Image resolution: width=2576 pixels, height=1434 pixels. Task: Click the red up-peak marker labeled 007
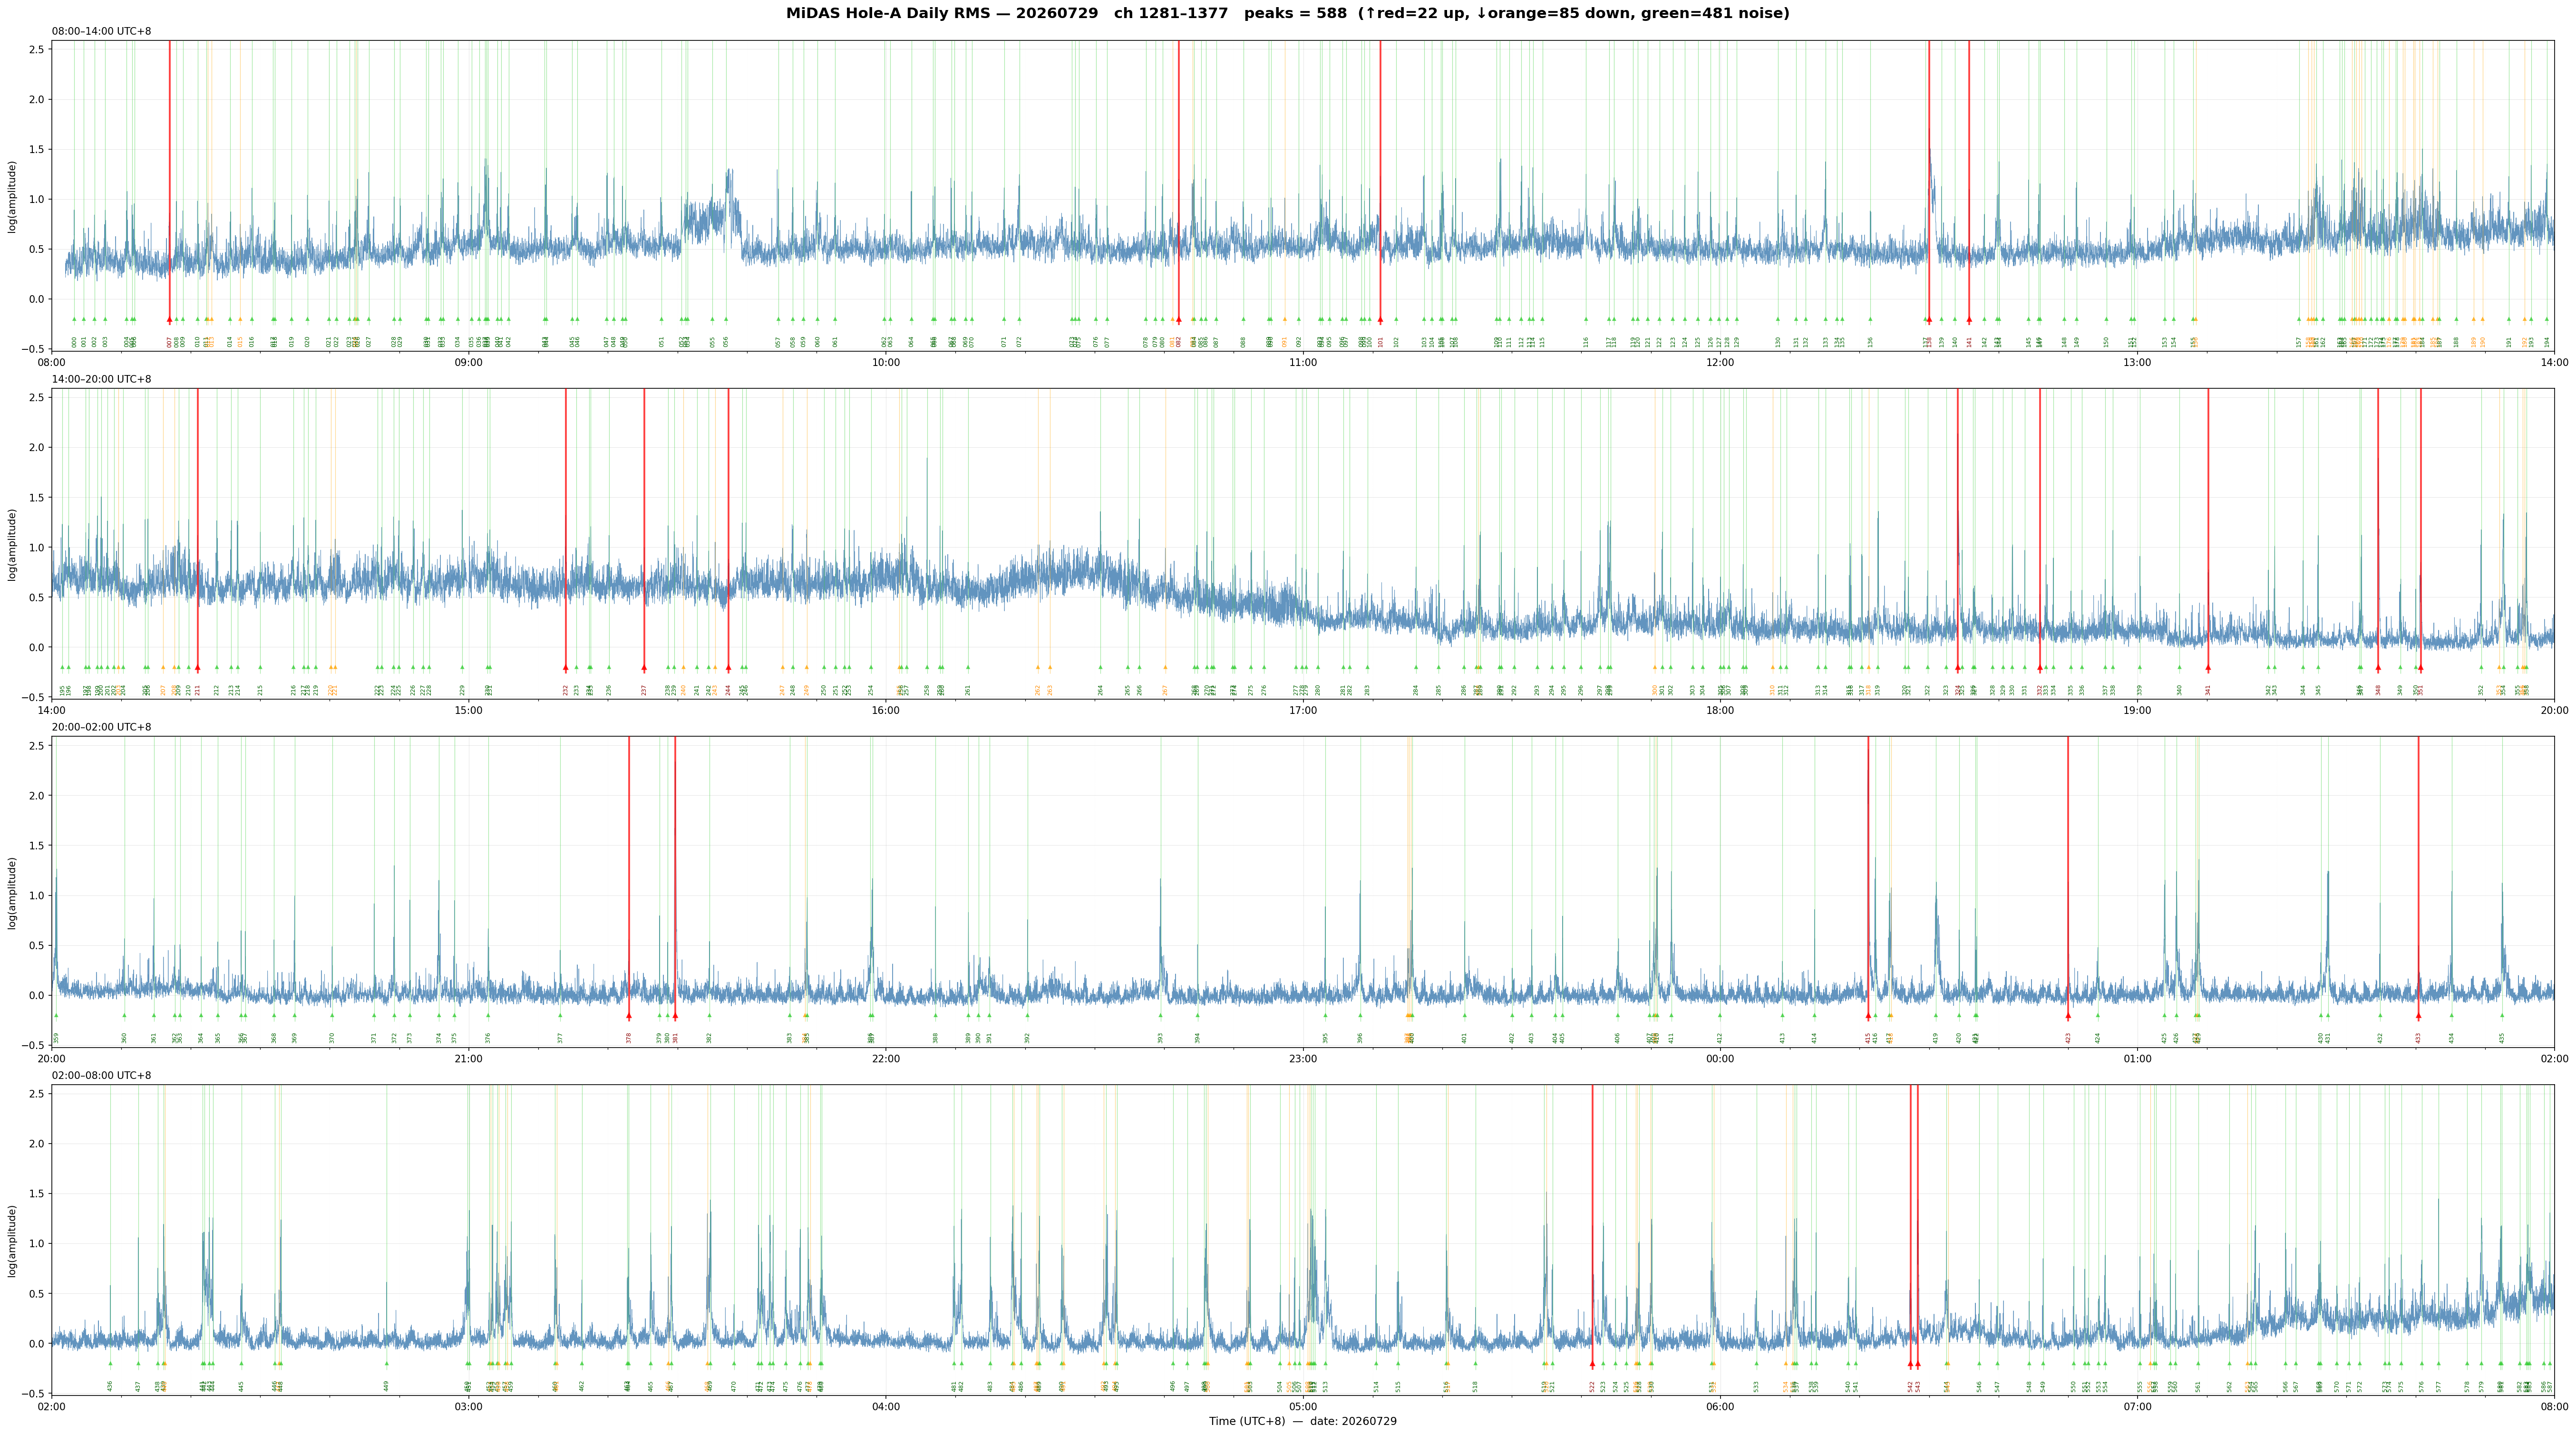(x=169, y=320)
